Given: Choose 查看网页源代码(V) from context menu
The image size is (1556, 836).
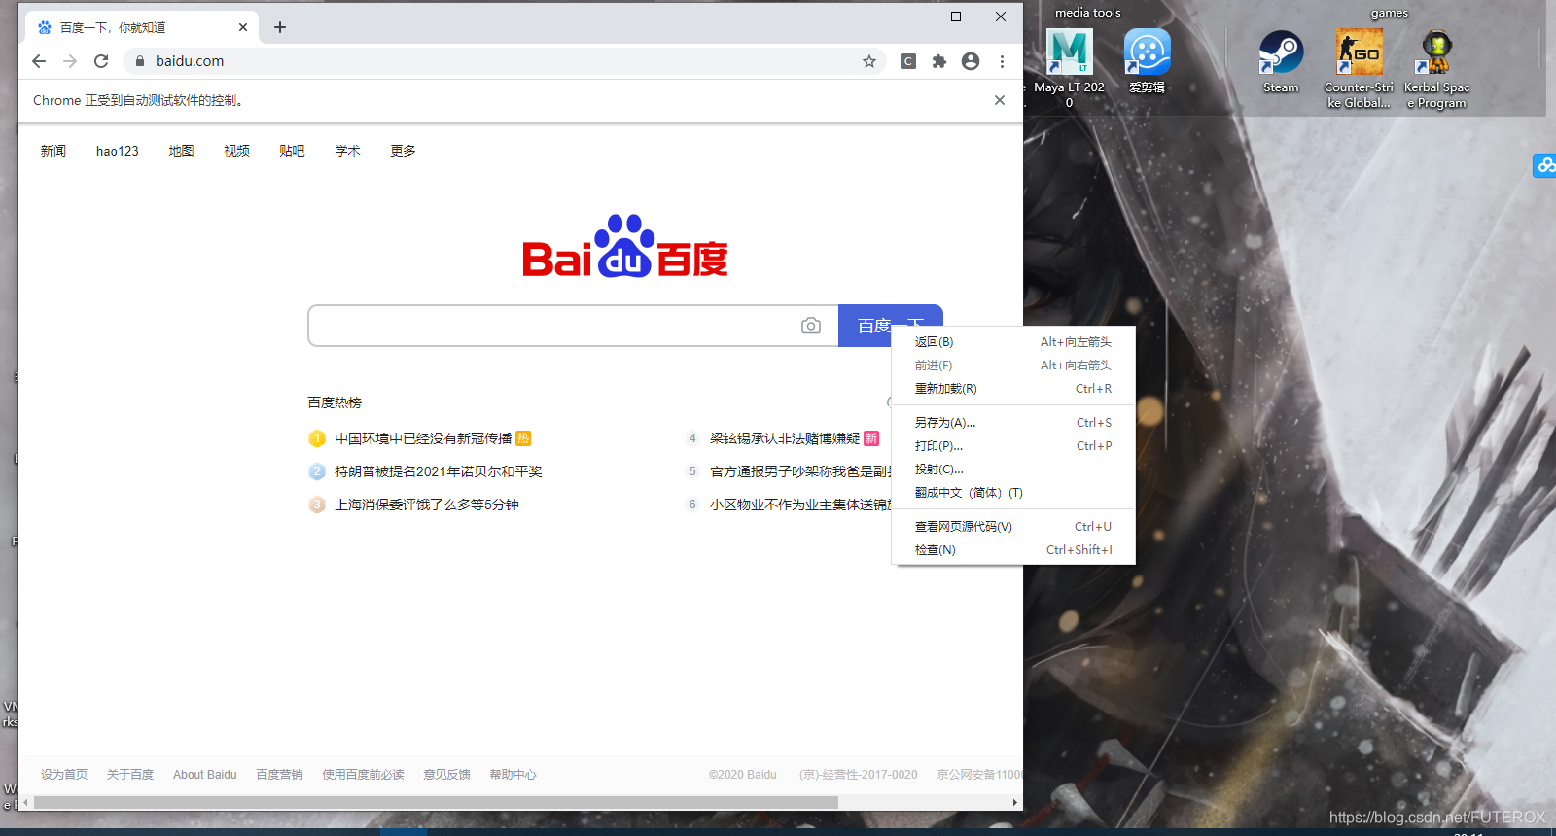Looking at the screenshot, I should coord(1013,527).
